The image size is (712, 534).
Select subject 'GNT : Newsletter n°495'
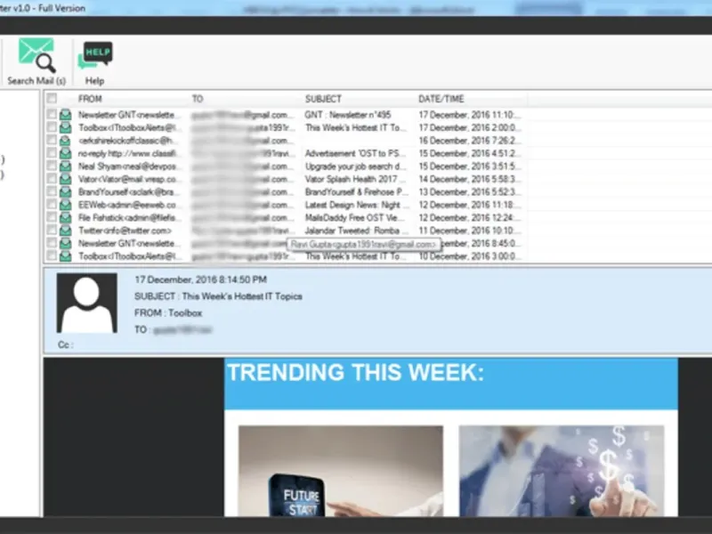point(348,115)
